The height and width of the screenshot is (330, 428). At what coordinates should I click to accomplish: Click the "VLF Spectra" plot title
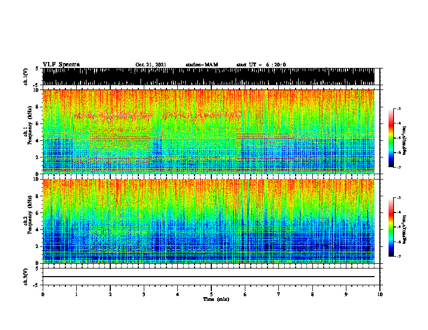pyautogui.click(x=61, y=64)
